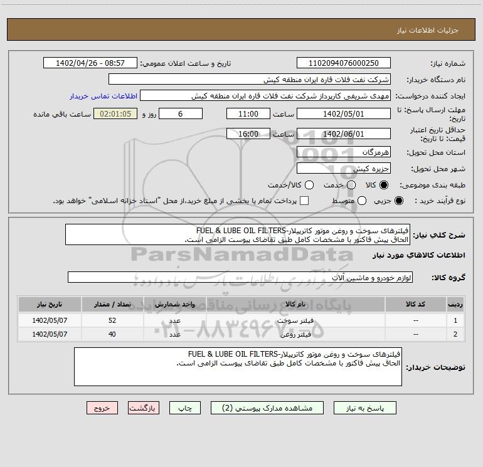Open مشاهده مدارک پیوستی (2) attachments

pos(267,408)
